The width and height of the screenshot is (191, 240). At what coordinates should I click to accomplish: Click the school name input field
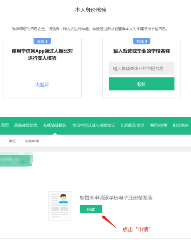(x=141, y=68)
